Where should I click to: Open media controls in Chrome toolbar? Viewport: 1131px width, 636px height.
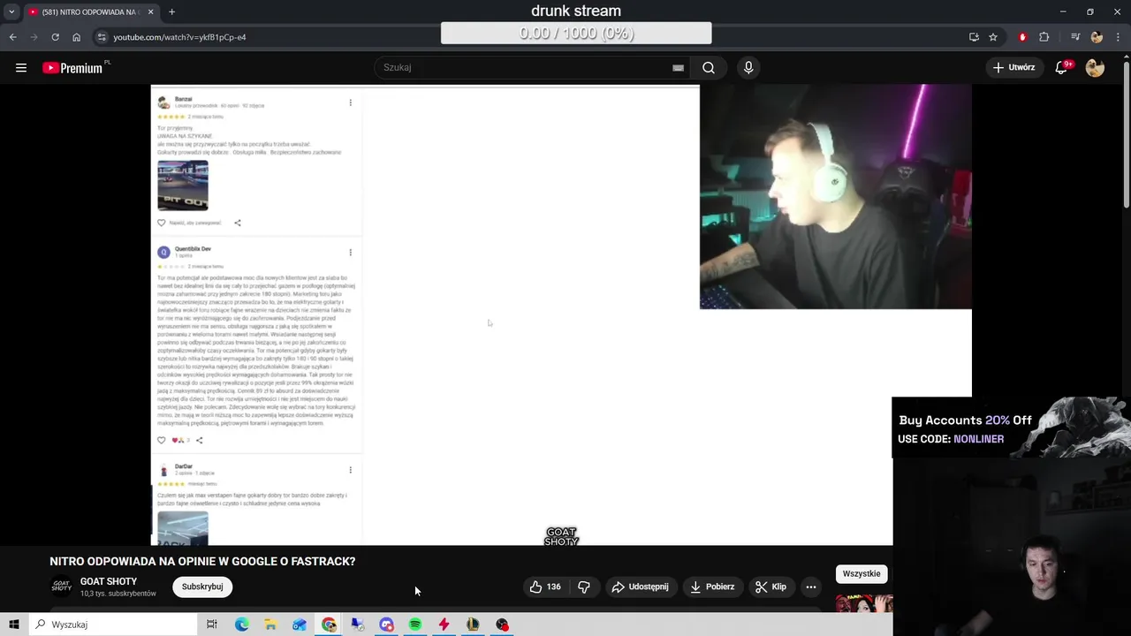tap(1075, 37)
